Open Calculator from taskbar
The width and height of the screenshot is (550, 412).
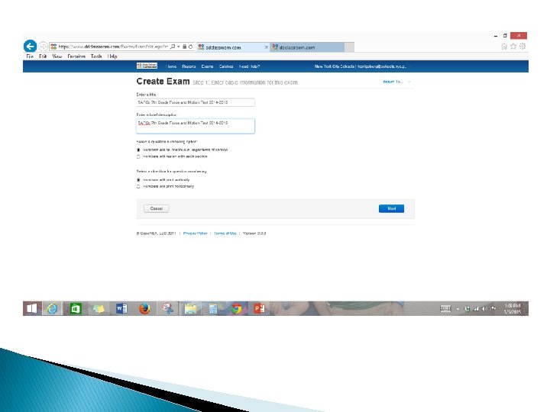pyautogui.click(x=213, y=309)
